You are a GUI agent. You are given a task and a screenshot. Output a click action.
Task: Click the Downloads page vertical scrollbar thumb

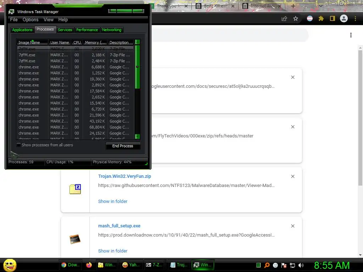click(360, 118)
